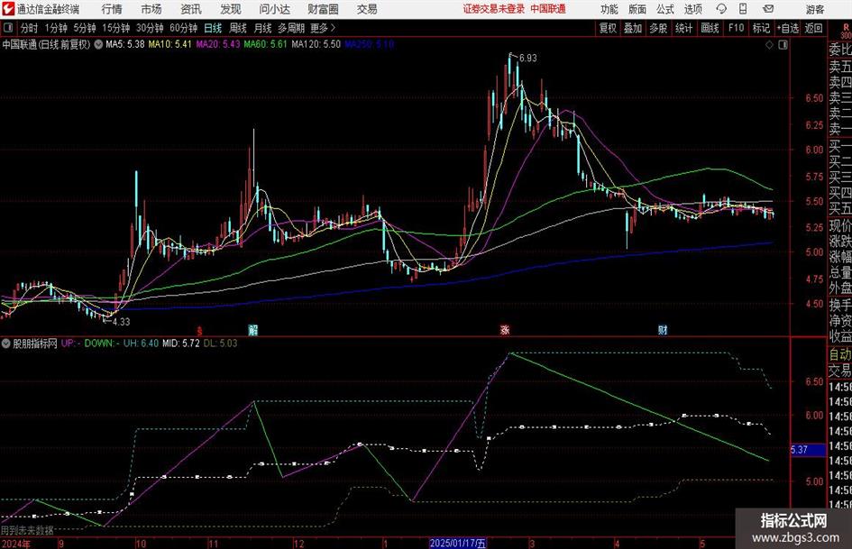Open the 公式 menu

coord(665,9)
